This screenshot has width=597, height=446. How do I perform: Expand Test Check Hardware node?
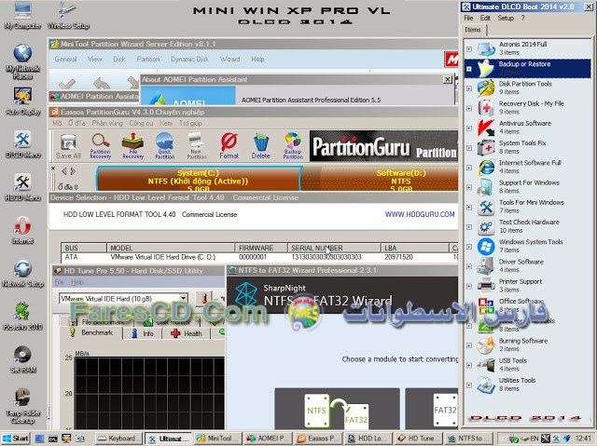point(469,227)
